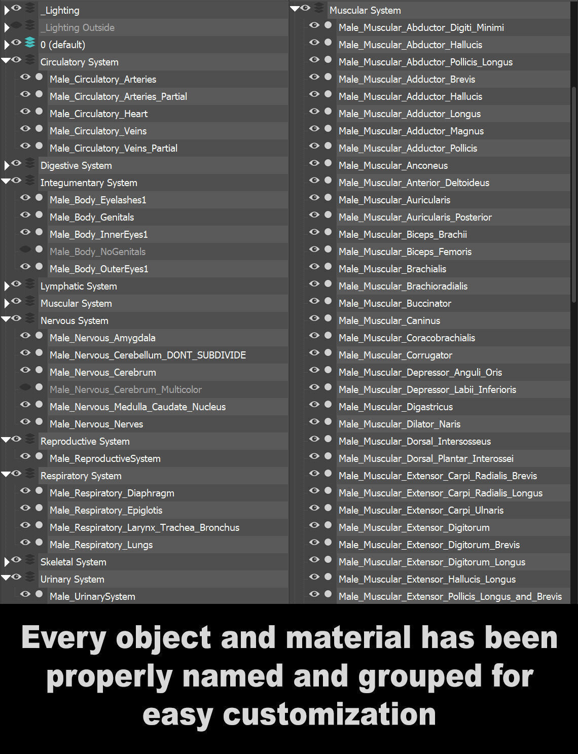Collapse the Circulatory System layer

coord(6,61)
